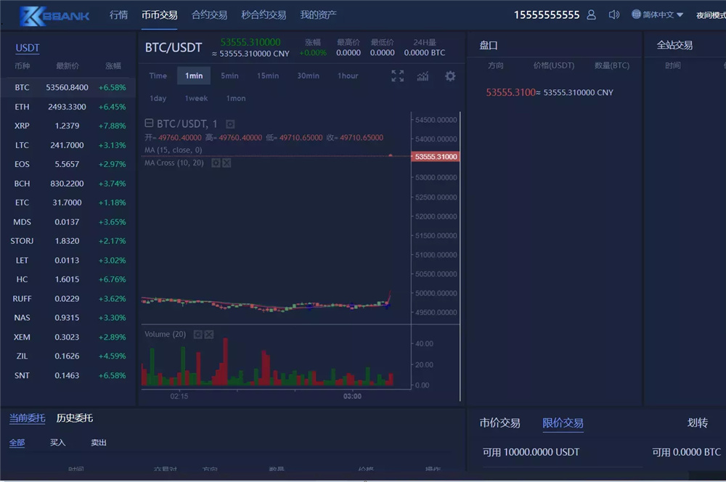Go to 合约交易 in the top menu
Viewport: 726px width, 482px height.
click(x=209, y=15)
